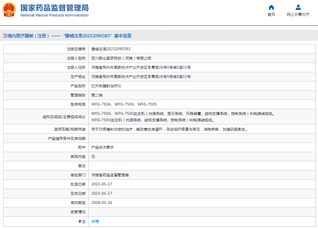Viewport: 318px width, 228px height.
Task: Click the user icon above 网上办事大厅
Action: pyautogui.click(x=298, y=7)
